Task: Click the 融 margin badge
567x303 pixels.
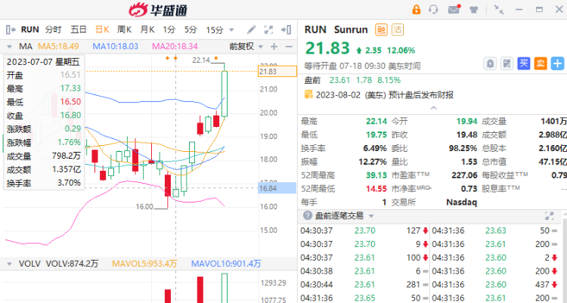Action: coord(381,29)
